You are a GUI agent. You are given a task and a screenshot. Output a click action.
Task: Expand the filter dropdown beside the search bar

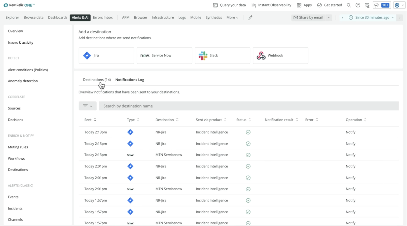(87, 106)
